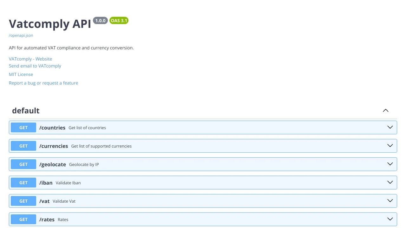Expand the /iban endpoint chevron
The image size is (406, 228).
(390, 182)
